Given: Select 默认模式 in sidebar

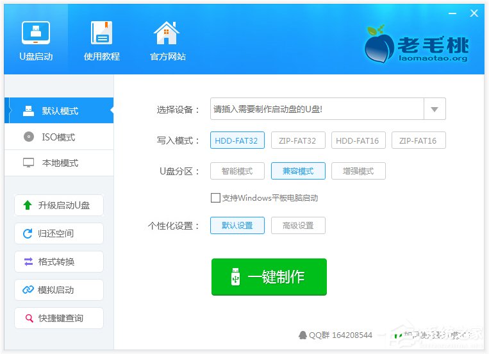Looking at the screenshot, I should tap(58, 110).
